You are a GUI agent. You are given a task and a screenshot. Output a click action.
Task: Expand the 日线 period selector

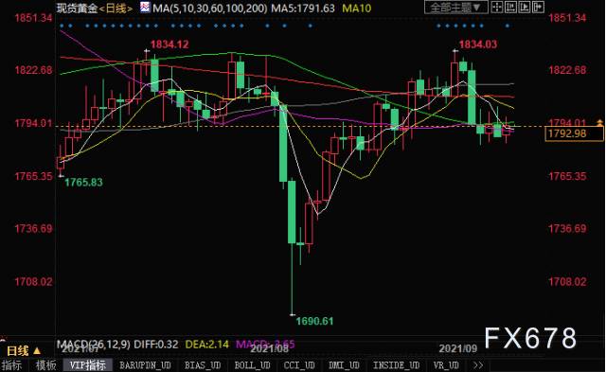click(24, 351)
